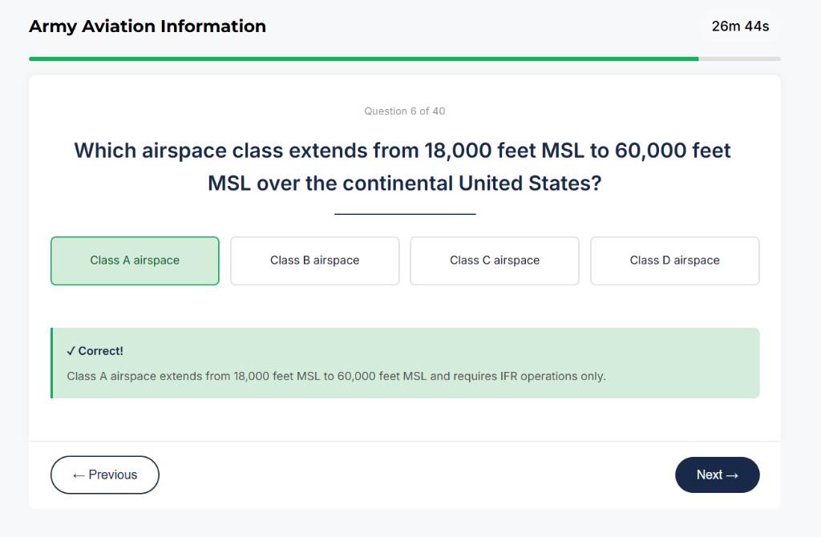Click the green checkmark in feedback box
The image size is (821, 537).
pos(71,350)
